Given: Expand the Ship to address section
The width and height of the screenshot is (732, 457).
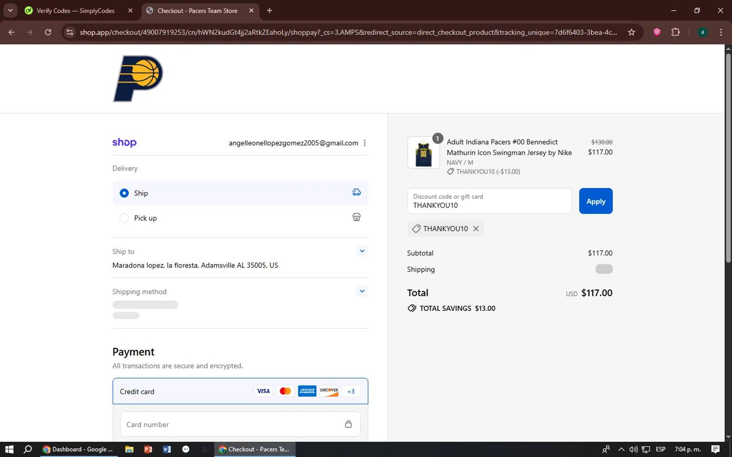Looking at the screenshot, I should (x=362, y=251).
